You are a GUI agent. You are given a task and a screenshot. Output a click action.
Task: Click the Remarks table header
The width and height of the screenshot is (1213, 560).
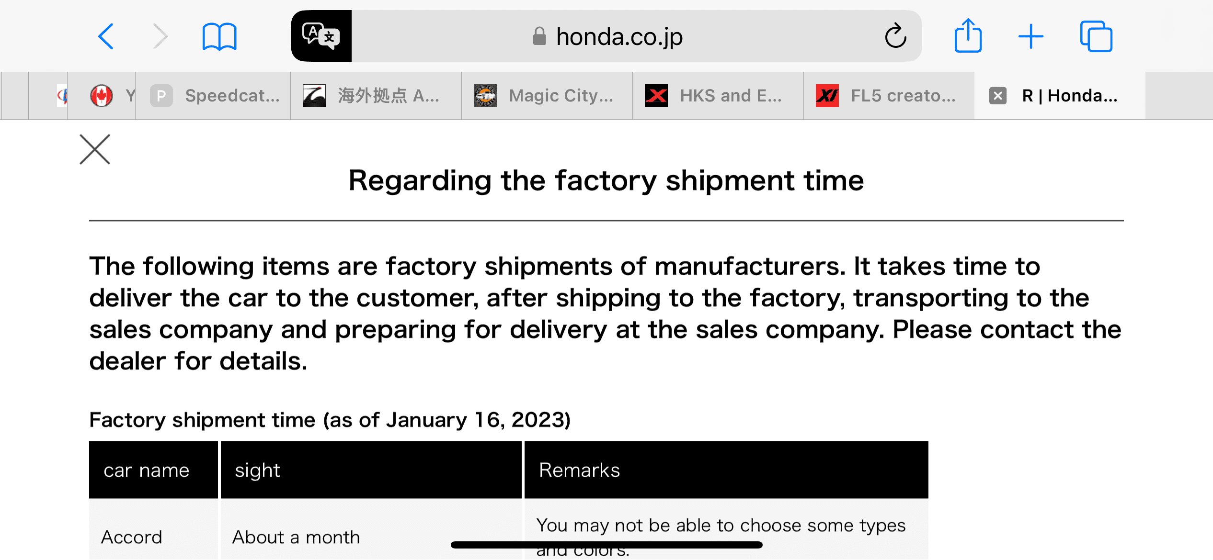tap(579, 470)
